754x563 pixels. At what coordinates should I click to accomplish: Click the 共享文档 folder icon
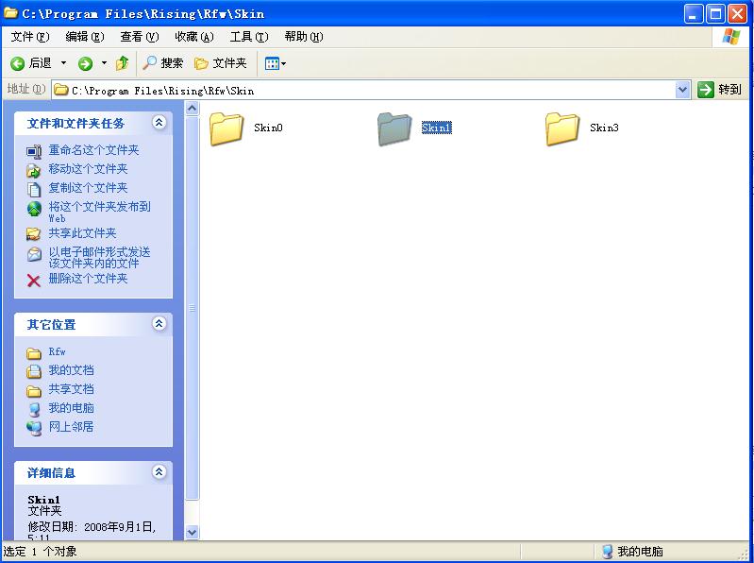(34, 391)
